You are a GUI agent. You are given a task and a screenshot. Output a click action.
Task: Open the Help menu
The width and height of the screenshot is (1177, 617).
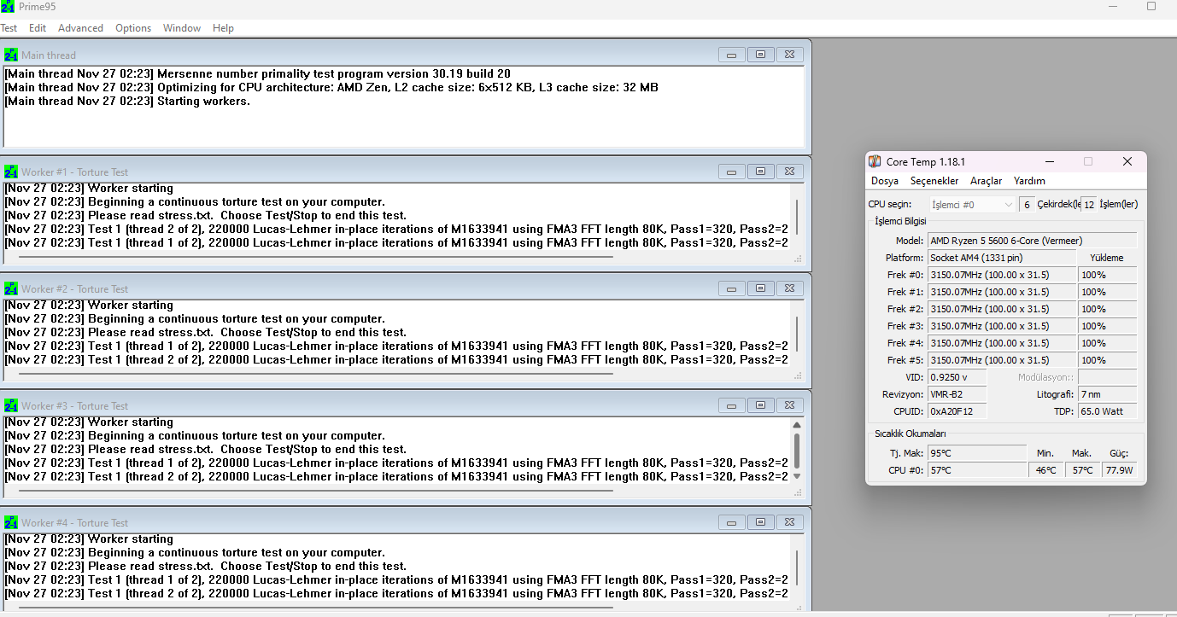223,28
